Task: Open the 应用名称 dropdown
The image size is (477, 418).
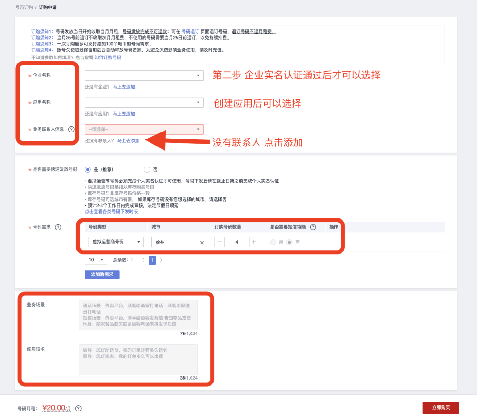Action: tap(144, 102)
